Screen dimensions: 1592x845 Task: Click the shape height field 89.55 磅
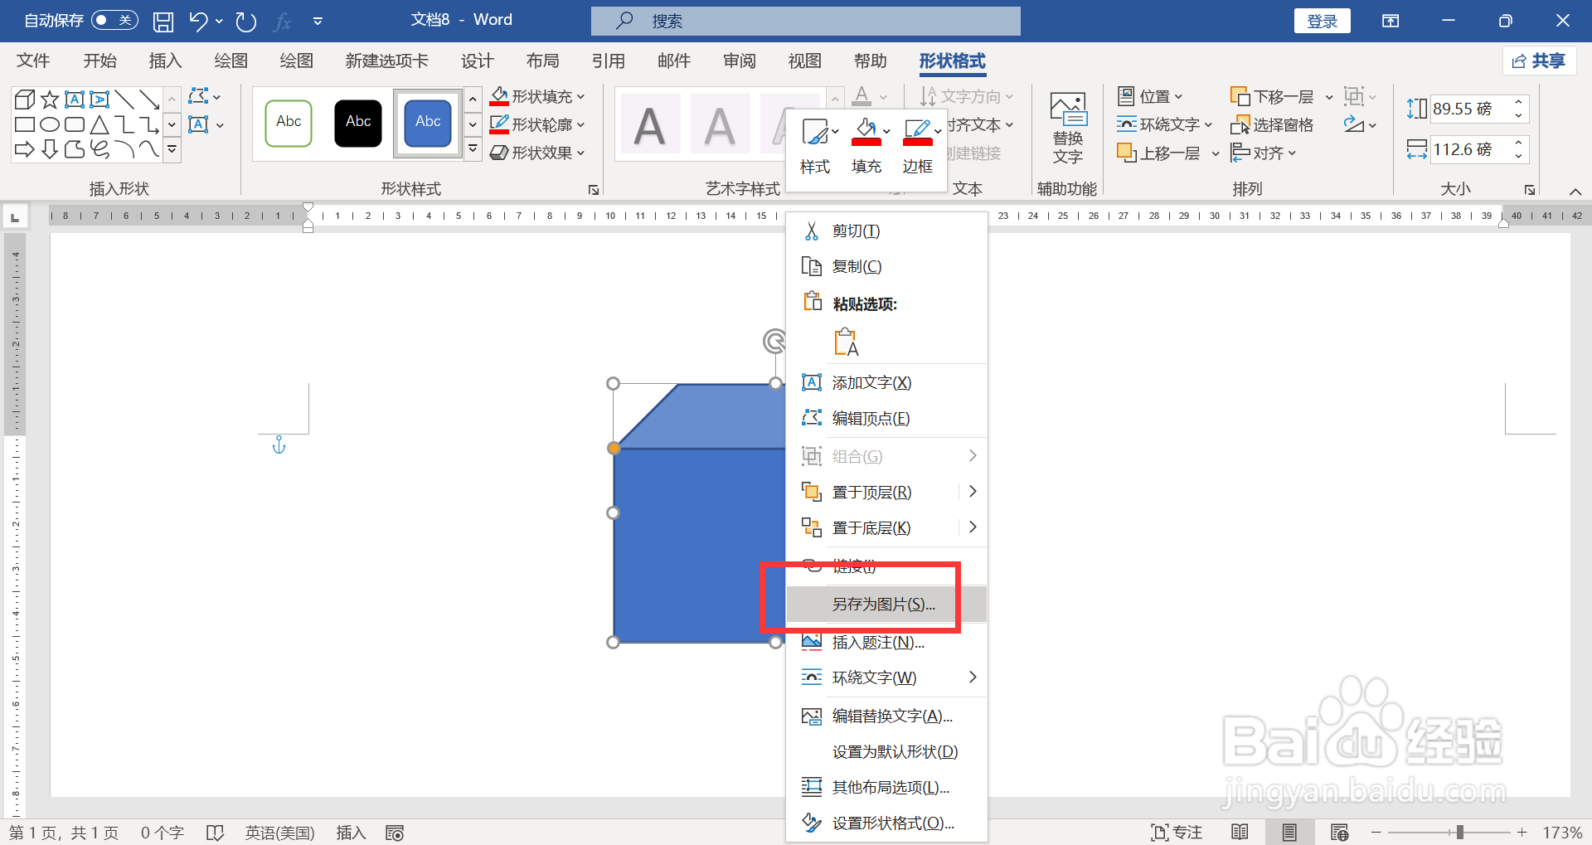coord(1469,109)
